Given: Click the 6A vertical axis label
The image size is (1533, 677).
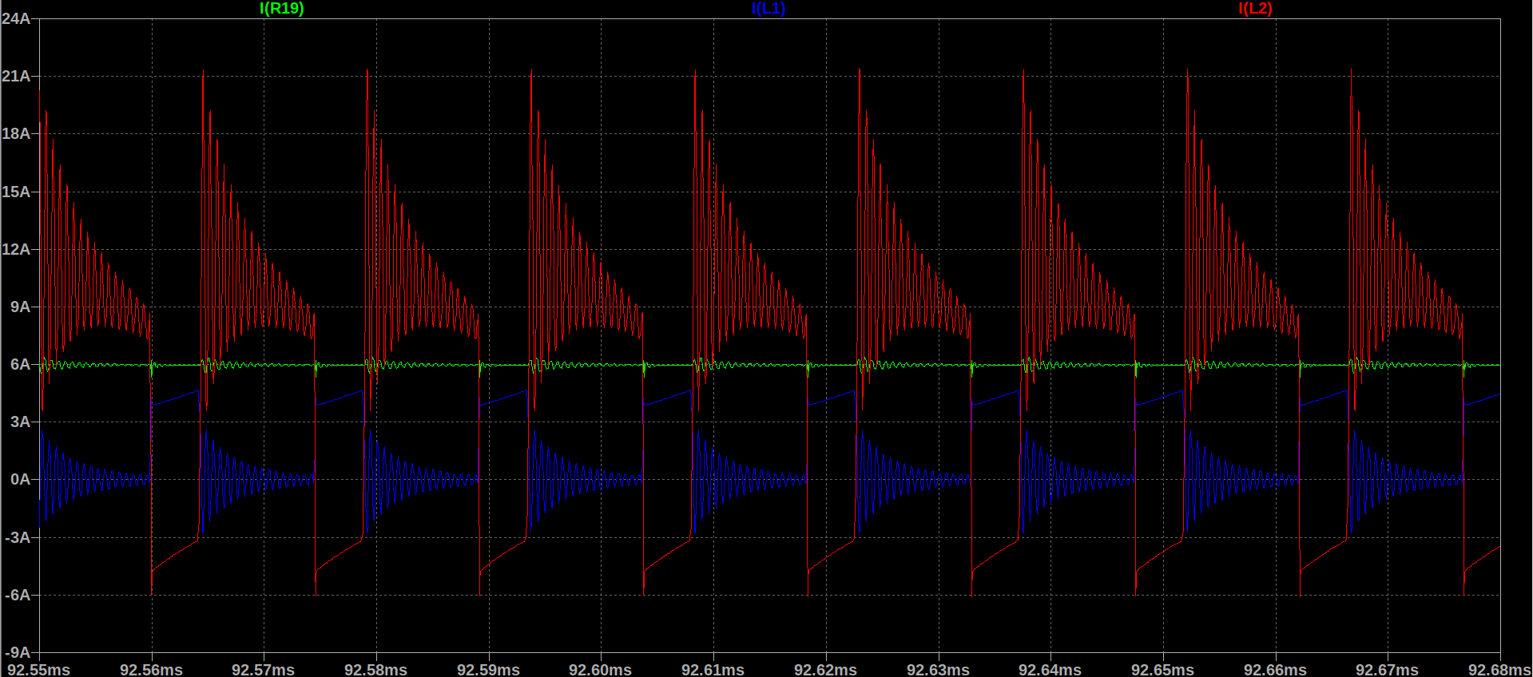Looking at the screenshot, I should tap(20, 364).
